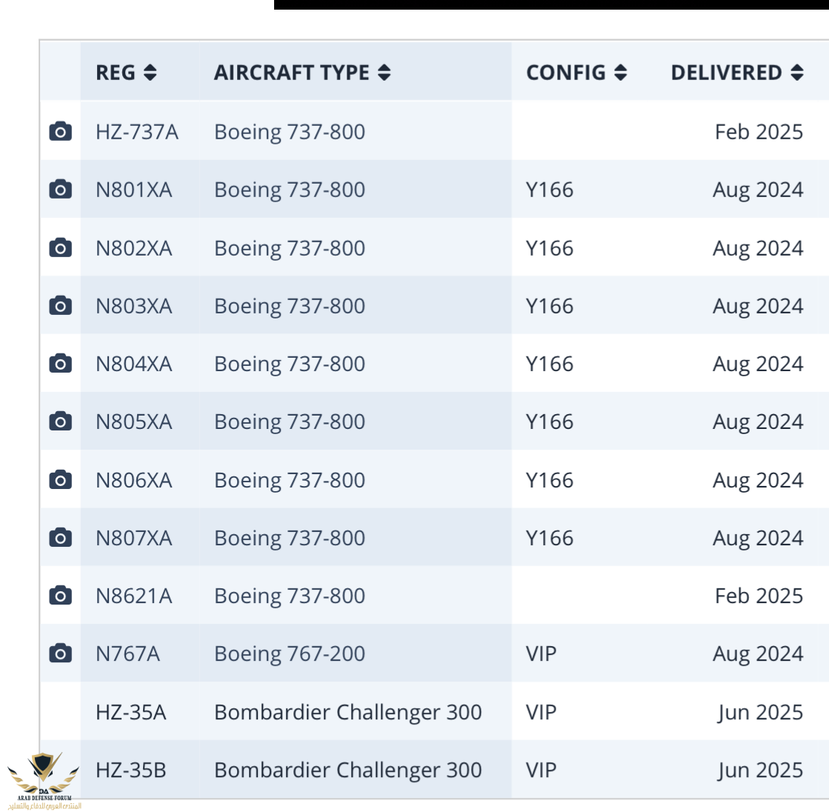Click the N803XA row camera icon

pyautogui.click(x=60, y=305)
